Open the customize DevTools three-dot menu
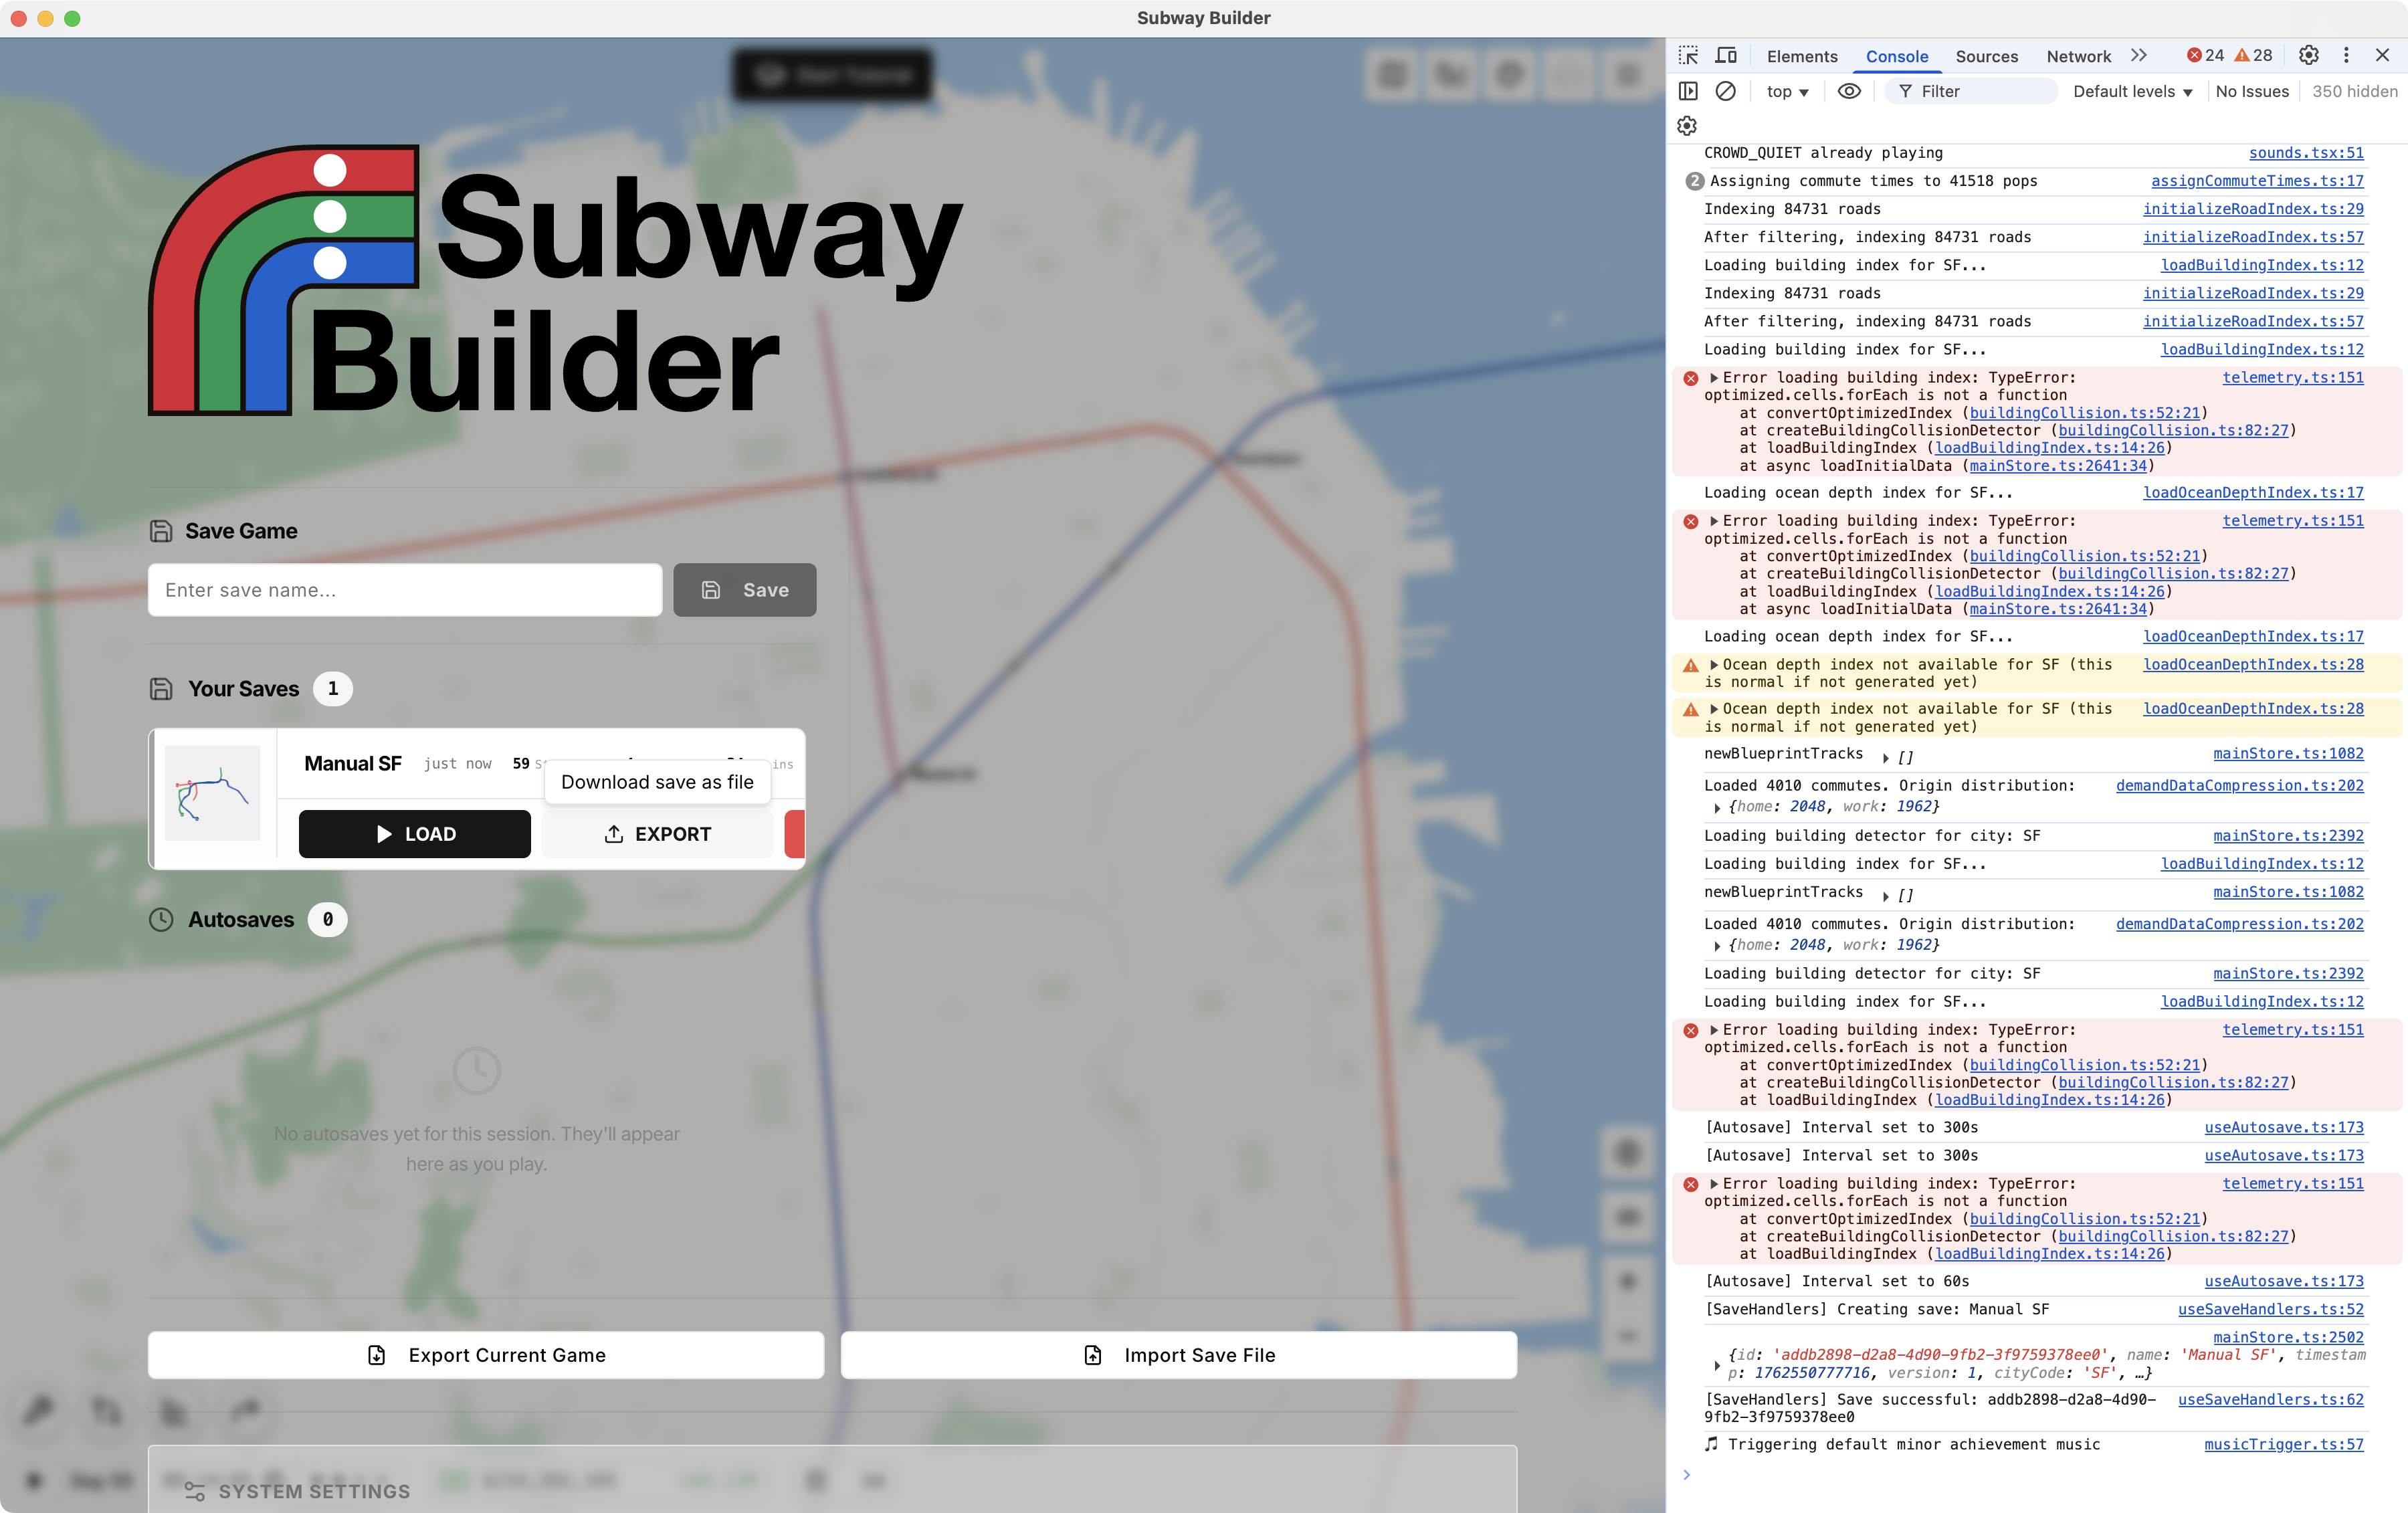This screenshot has width=2408, height=1513. [x=2347, y=55]
